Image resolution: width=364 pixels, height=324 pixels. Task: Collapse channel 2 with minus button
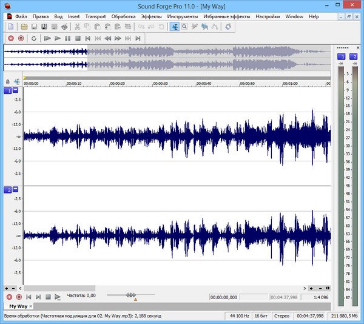(x=16, y=190)
